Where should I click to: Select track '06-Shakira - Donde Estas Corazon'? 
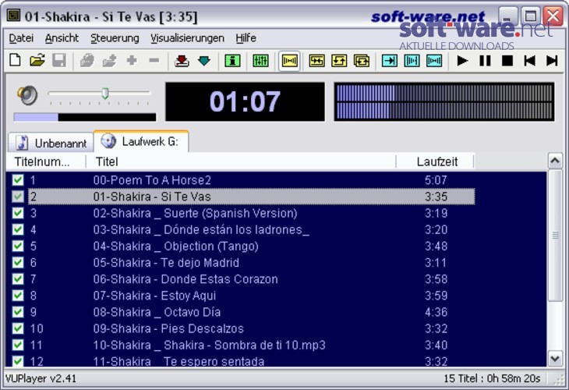[x=186, y=279]
